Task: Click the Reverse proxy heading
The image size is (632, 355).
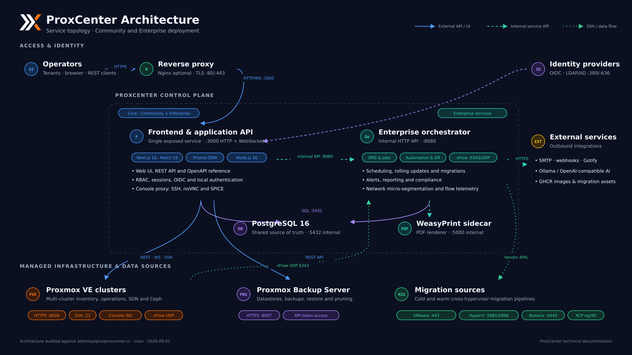Action: 186,64
